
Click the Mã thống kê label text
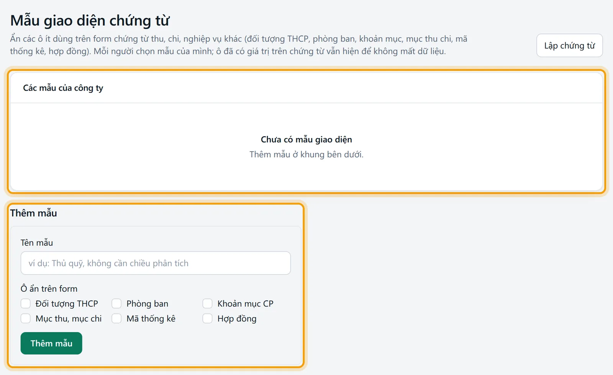tap(151, 318)
